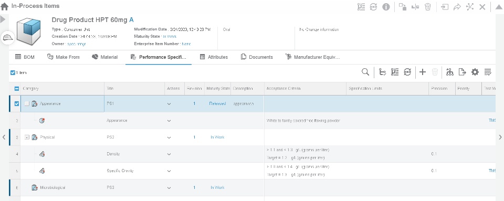Click the right side expand arrow
This screenshot has height=201, width=504.
pos(500,137)
